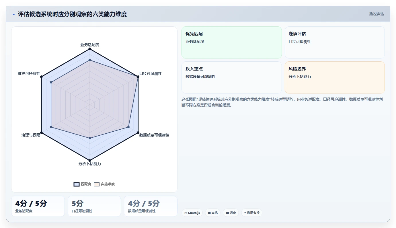Select the outer 匹配度 point on 数据质量可观测性 axis
Viewport: 396px width, 228px height.
tap(138, 132)
